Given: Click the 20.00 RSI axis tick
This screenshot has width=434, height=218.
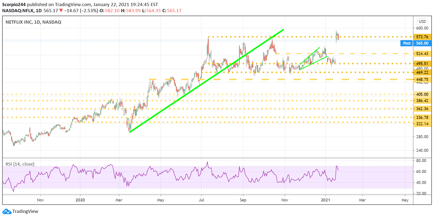Looking at the screenshot, I should tap(421, 194).
